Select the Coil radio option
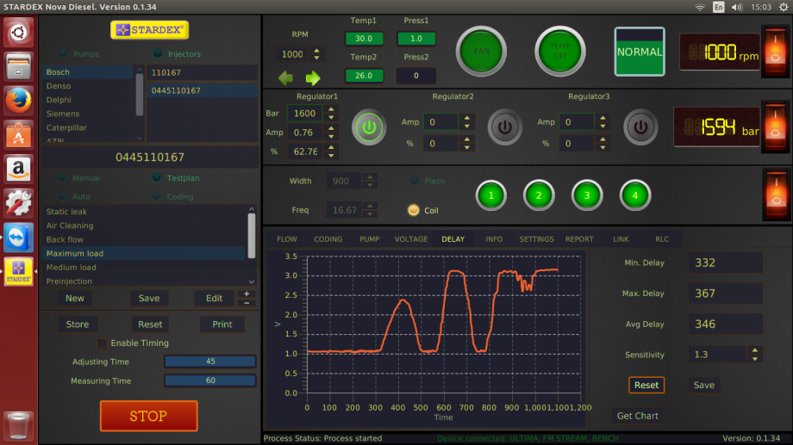The image size is (793, 445). [x=414, y=210]
